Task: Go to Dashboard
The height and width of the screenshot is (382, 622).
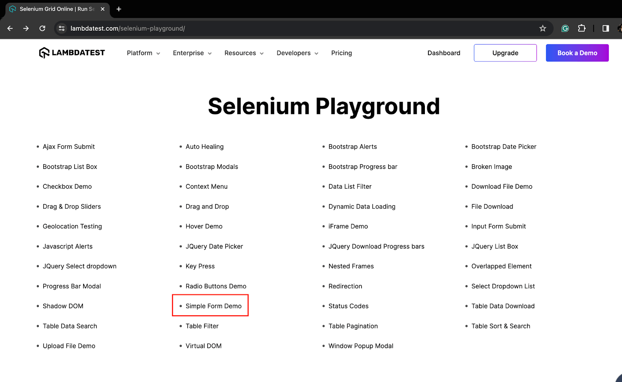Action: tap(444, 53)
